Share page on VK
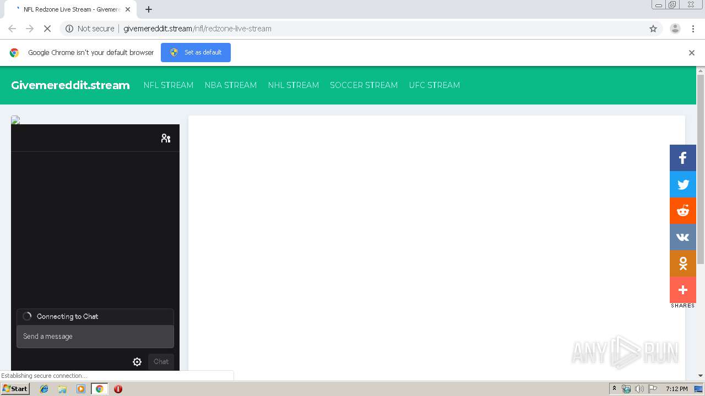 coord(683,237)
